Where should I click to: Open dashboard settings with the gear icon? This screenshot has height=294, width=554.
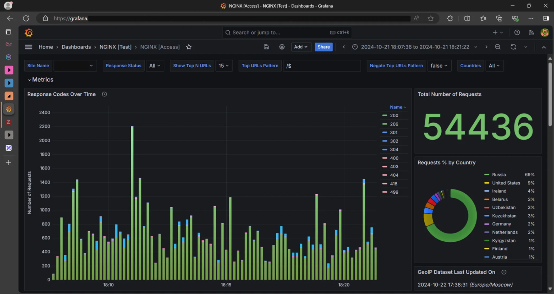[x=282, y=47]
